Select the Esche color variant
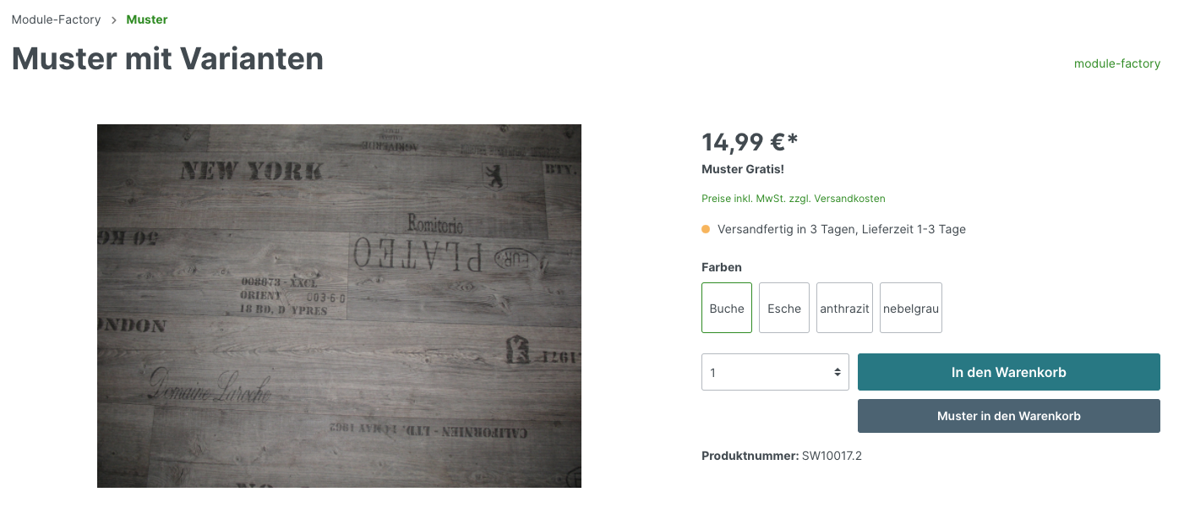 point(784,308)
